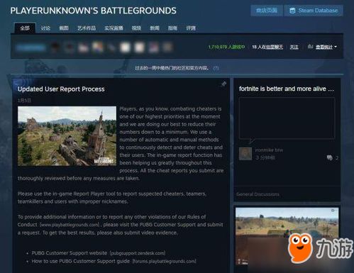This screenshot has height=273, width=354.
Task: Click the pin icon on Updated User Report post
Action: (x=223, y=84)
